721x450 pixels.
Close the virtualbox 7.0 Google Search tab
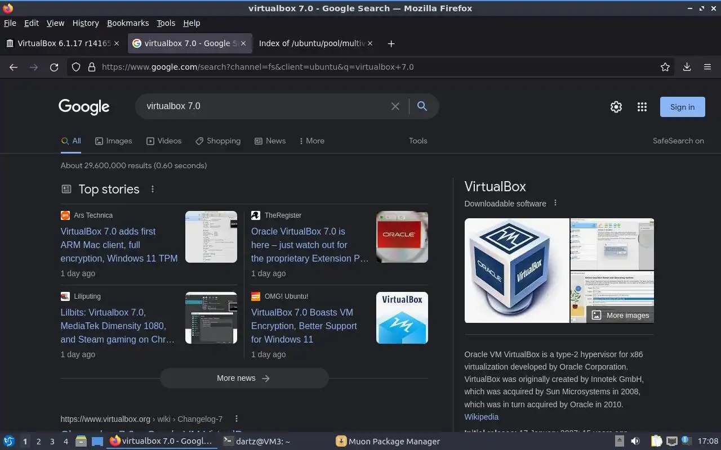(243, 43)
